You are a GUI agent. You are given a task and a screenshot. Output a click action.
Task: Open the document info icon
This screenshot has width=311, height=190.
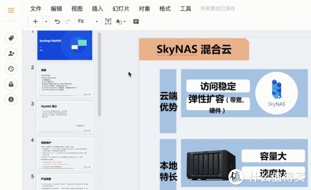coord(11,99)
